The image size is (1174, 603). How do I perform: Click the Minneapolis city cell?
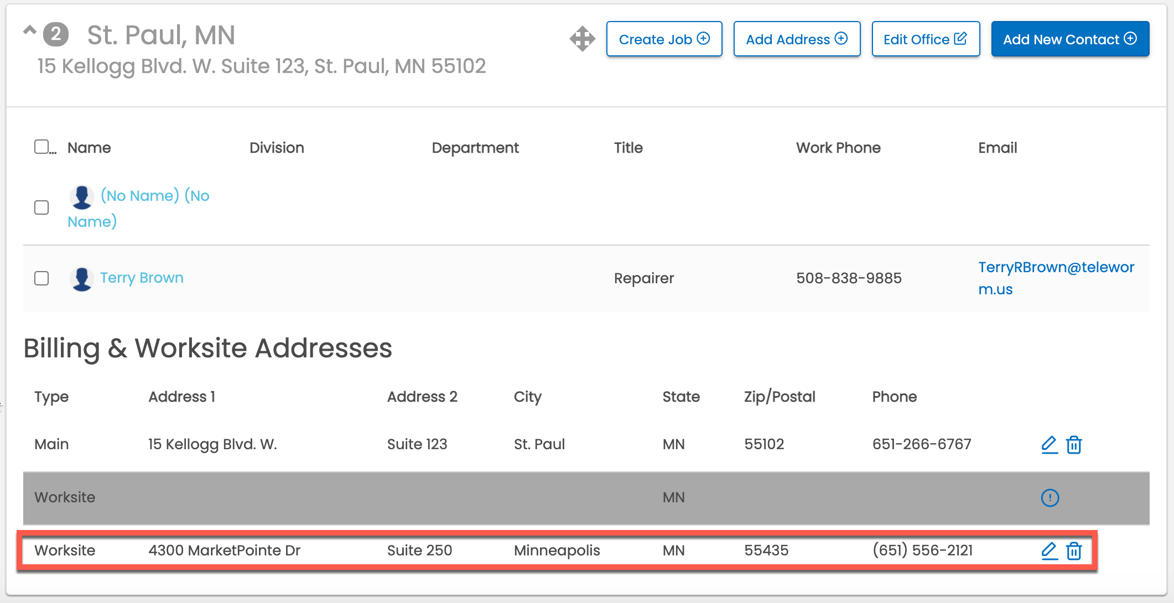pyautogui.click(x=557, y=550)
